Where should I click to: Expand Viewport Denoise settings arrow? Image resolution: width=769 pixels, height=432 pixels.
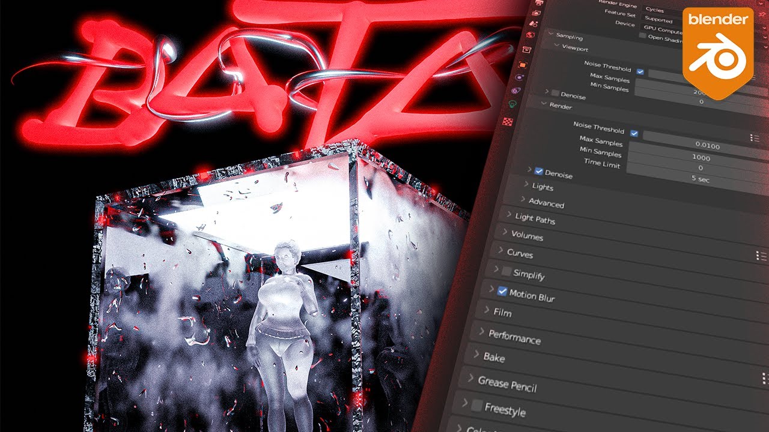547,91
